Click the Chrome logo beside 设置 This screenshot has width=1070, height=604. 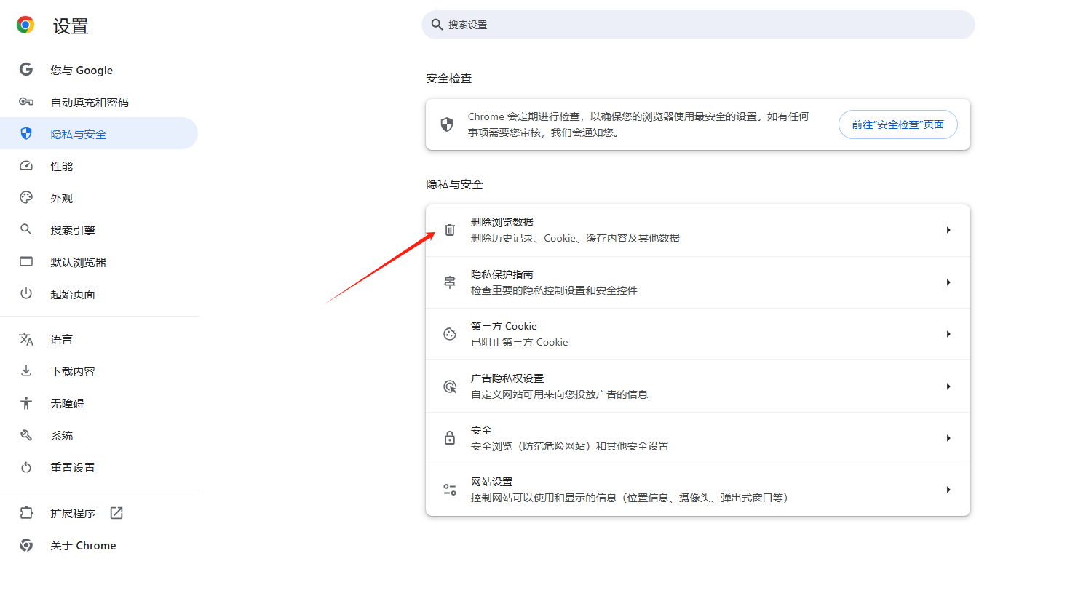tap(25, 25)
